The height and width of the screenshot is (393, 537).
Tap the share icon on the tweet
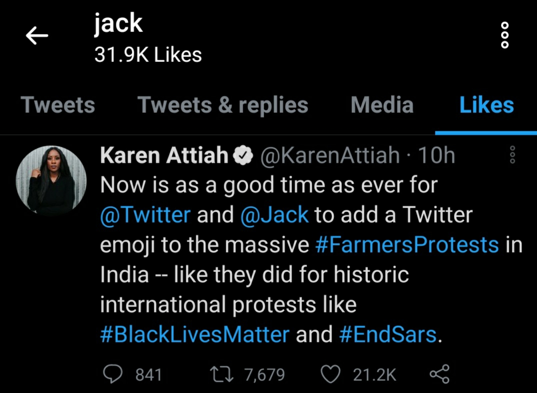click(x=439, y=375)
